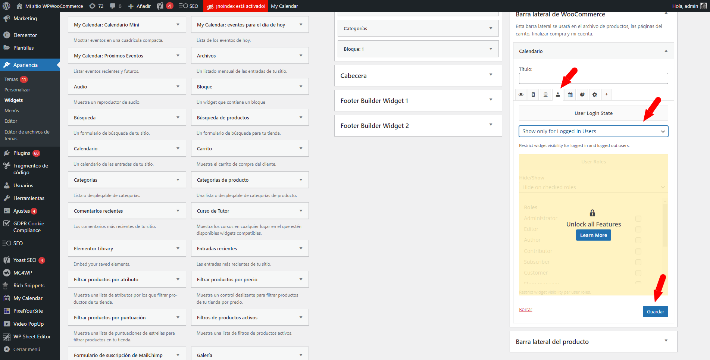The width and height of the screenshot is (710, 360).
Task: Open the styling tab (sticker icon)
Action: (582, 95)
